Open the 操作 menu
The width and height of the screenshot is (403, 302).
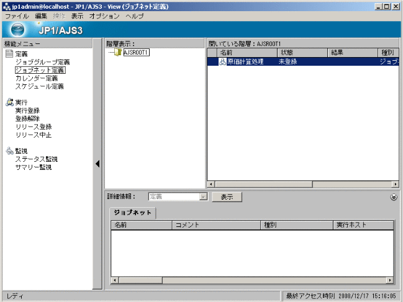coord(60,16)
